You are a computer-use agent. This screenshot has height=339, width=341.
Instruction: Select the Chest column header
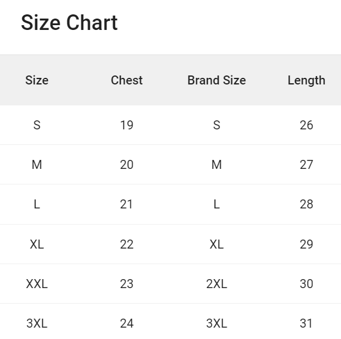point(127,80)
